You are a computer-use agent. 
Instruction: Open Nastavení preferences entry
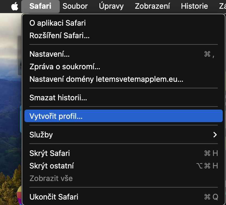(x=49, y=54)
